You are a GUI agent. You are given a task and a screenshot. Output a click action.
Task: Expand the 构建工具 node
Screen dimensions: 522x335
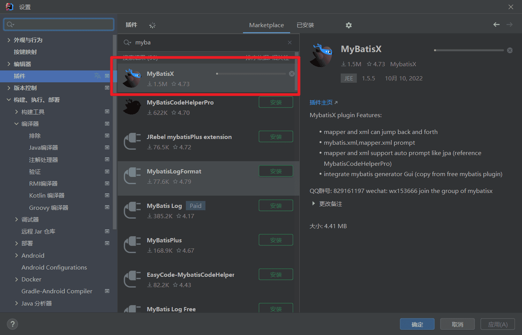tap(16, 112)
